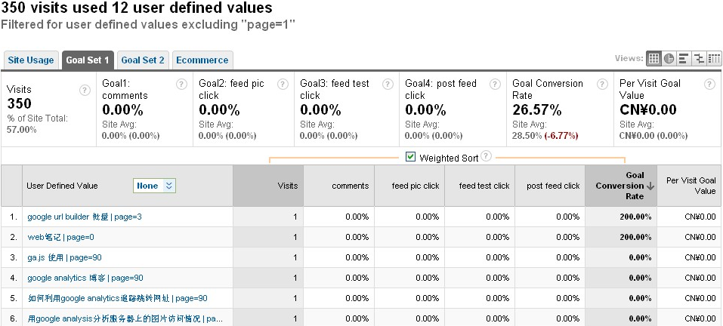Click help icon beside Per Visit Goal Value
Image resolution: width=723 pixels, height=326 pixels.
click(709, 84)
